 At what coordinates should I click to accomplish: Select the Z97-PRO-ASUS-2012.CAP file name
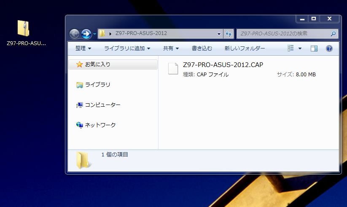223,65
